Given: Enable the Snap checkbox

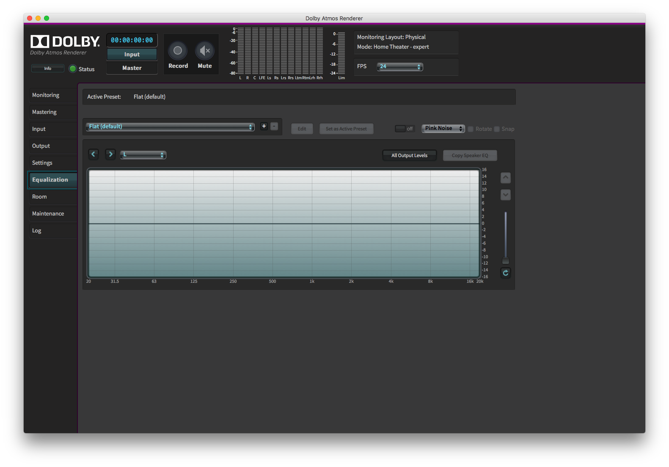Looking at the screenshot, I should pyautogui.click(x=497, y=129).
